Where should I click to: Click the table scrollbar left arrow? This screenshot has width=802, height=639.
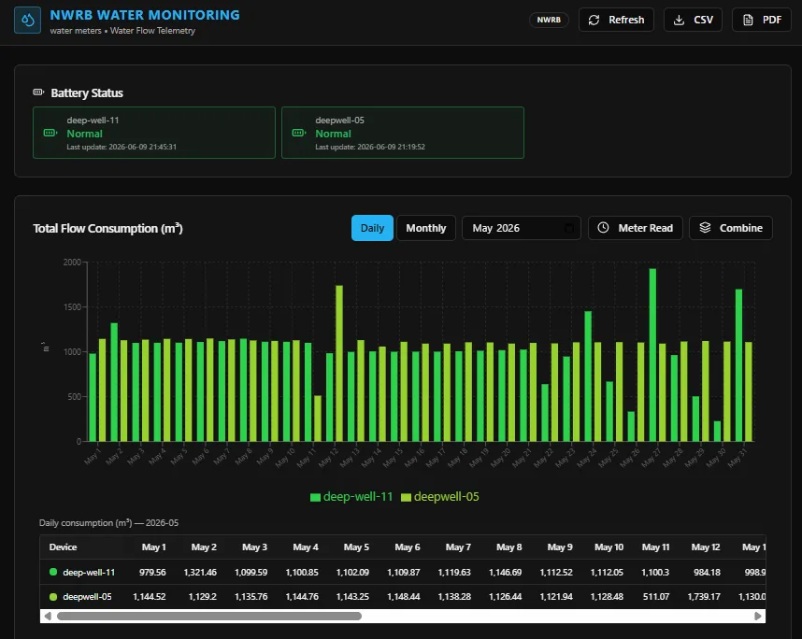pos(48,616)
